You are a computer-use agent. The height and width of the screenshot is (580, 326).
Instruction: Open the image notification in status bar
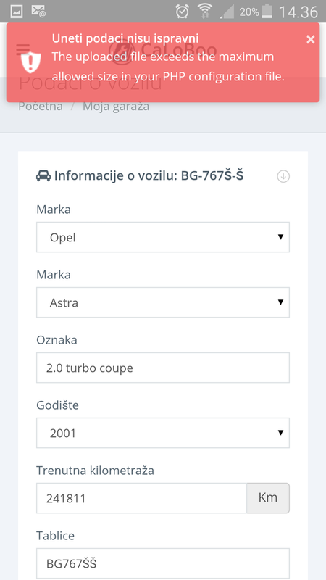click(16, 12)
